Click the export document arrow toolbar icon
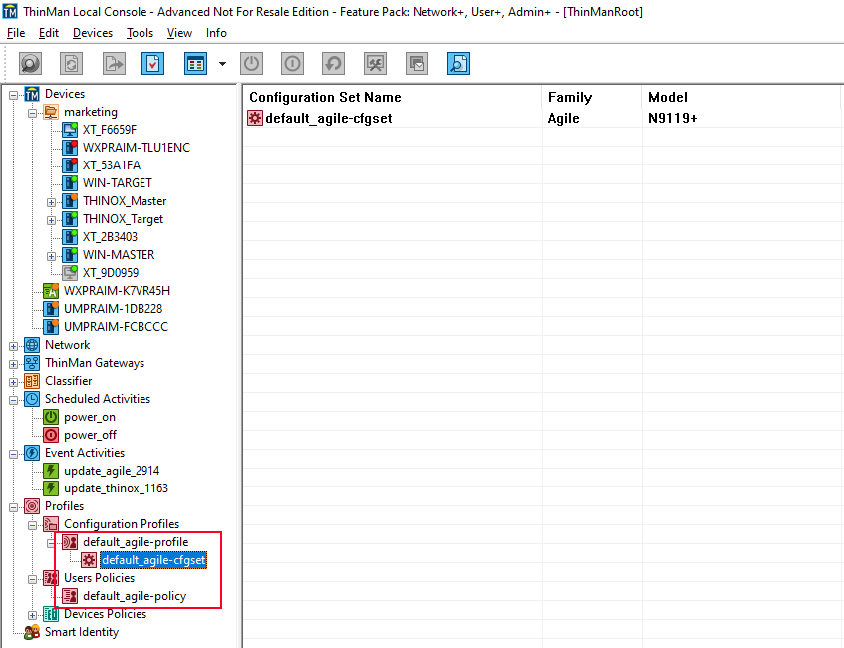Screen dimensions: 844x648 [x=114, y=64]
